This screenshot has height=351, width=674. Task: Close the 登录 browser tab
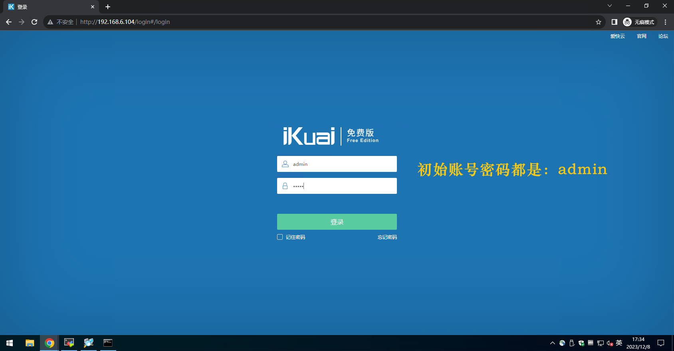(x=92, y=7)
